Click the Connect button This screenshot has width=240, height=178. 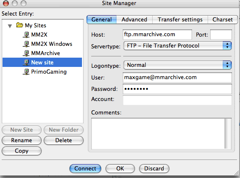tap(85, 168)
